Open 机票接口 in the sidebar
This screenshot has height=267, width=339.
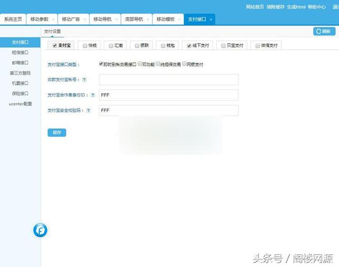[20, 83]
